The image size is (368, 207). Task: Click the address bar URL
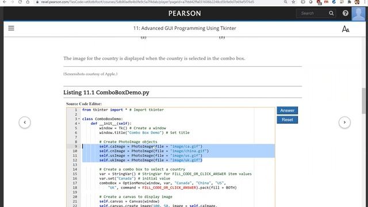pos(147,2)
